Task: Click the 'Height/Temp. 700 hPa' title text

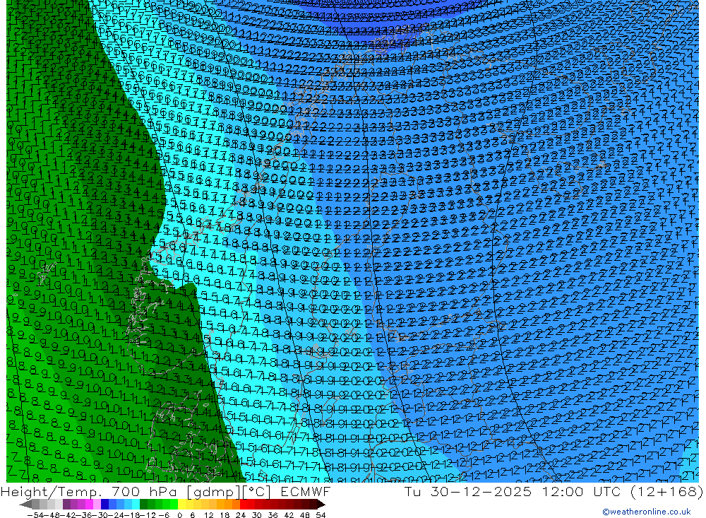Action: pos(90,491)
